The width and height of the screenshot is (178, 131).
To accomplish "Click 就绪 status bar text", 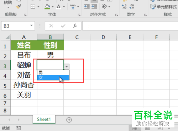I will click(x=6, y=128).
